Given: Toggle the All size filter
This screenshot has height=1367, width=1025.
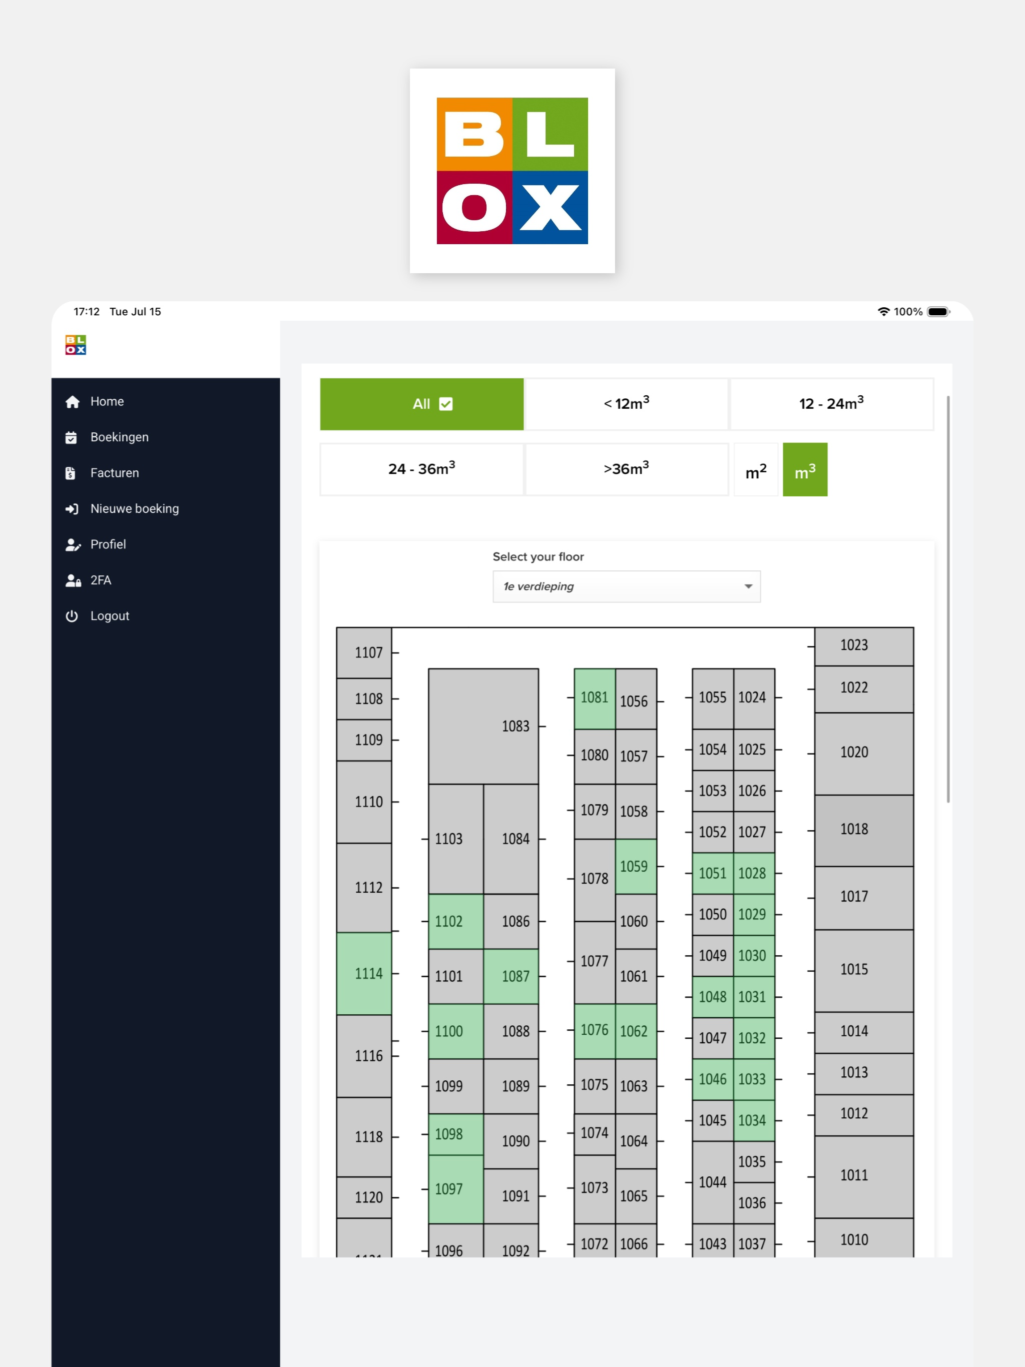Looking at the screenshot, I should (421, 404).
